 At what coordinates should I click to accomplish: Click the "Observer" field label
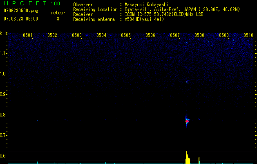pyautogui.click(x=83, y=5)
